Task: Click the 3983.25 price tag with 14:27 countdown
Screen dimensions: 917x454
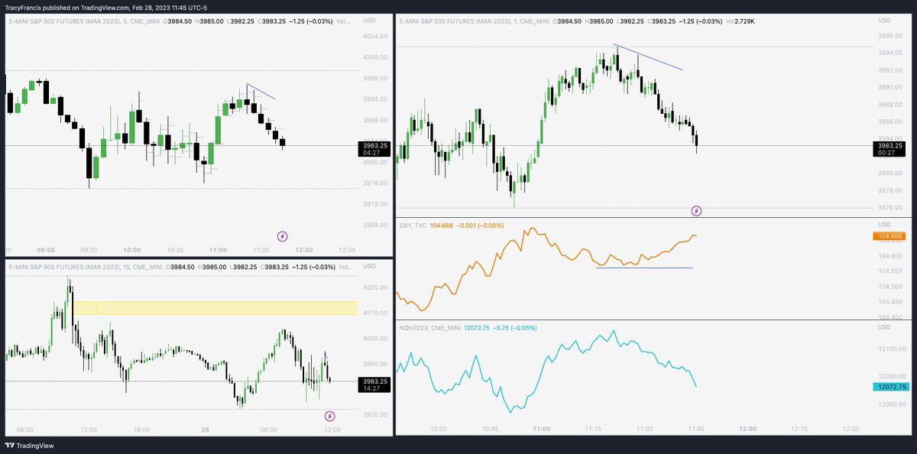Action: tap(373, 384)
